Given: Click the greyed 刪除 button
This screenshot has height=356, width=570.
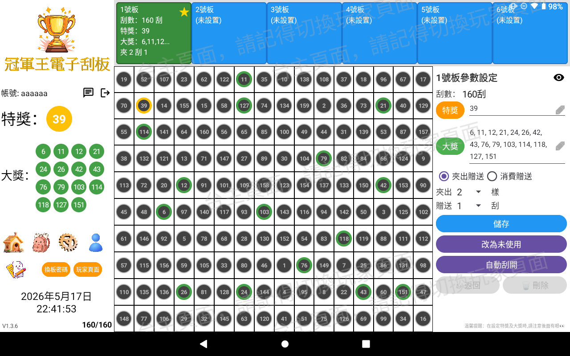Looking at the screenshot, I should [535, 285].
